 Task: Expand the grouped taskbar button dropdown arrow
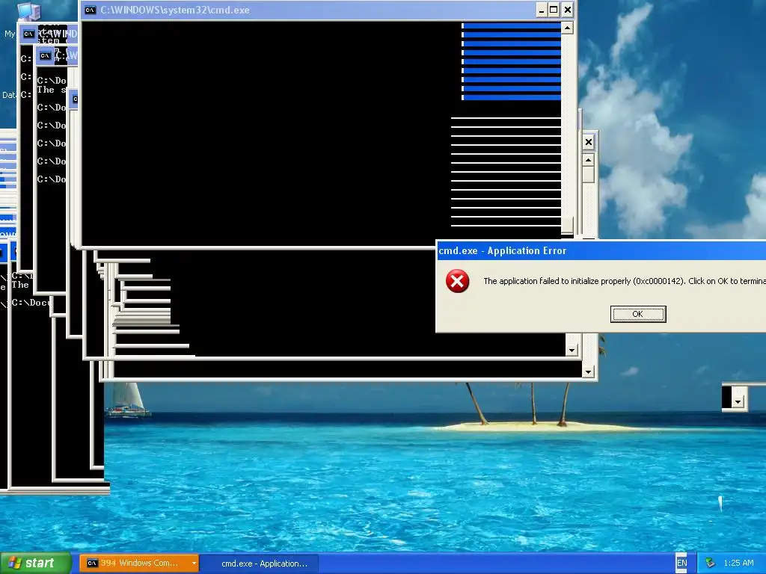194,564
